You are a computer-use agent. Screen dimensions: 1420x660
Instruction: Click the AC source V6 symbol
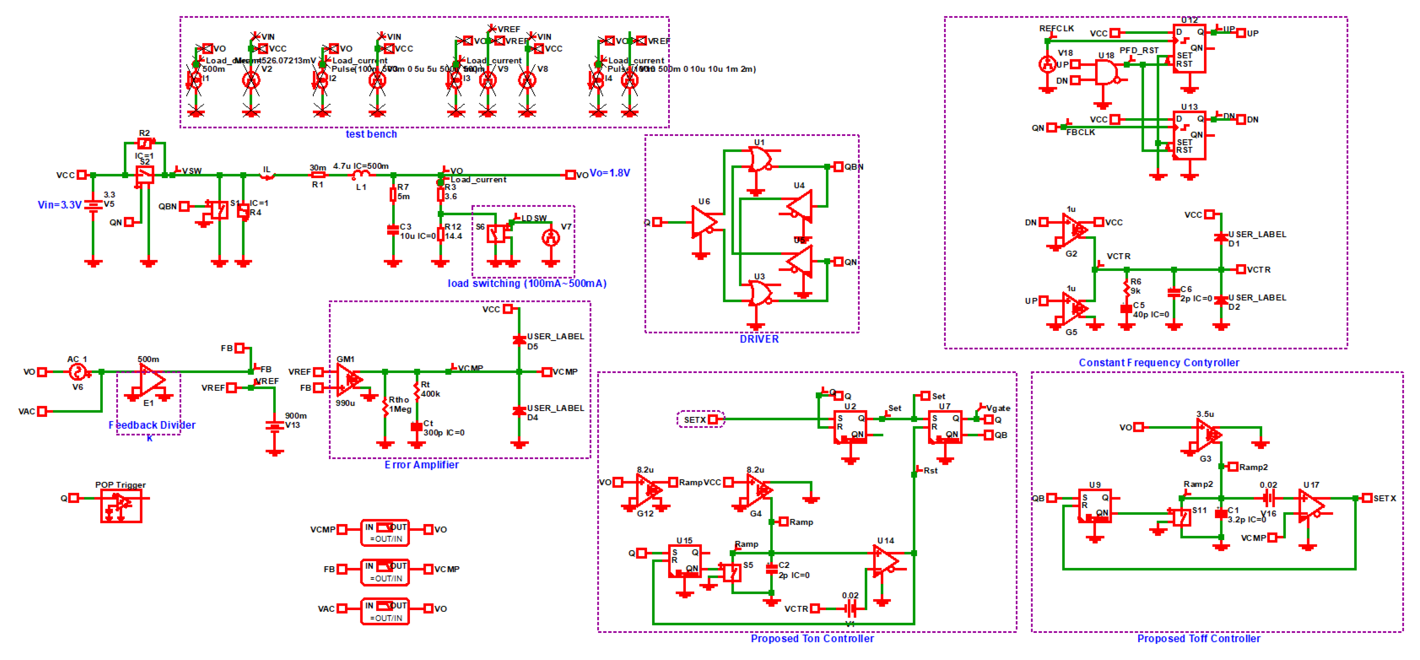(x=77, y=372)
